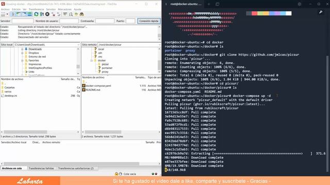Refresh the file and folder lists
The width and height of the screenshot is (330, 185).
[36, 14]
